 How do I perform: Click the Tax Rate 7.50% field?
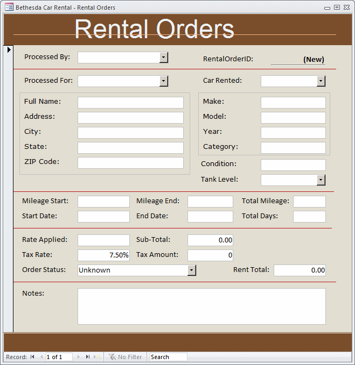tap(103, 255)
